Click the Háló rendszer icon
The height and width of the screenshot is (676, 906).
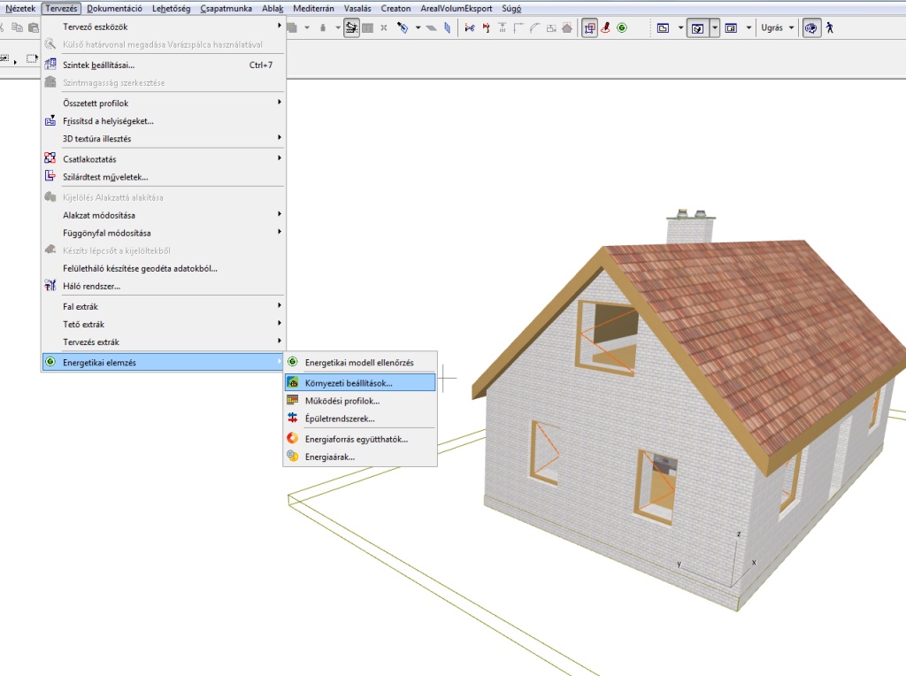point(50,286)
